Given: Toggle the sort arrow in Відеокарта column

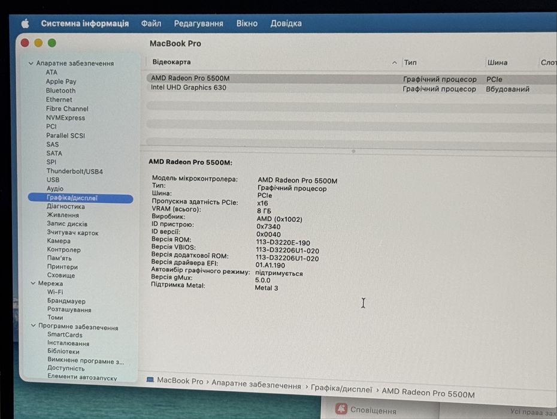Looking at the screenshot, I should click(x=394, y=63).
